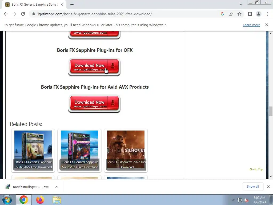This screenshot has height=205, width=273.
Task: Open a new browser tab
Action: [72, 5]
